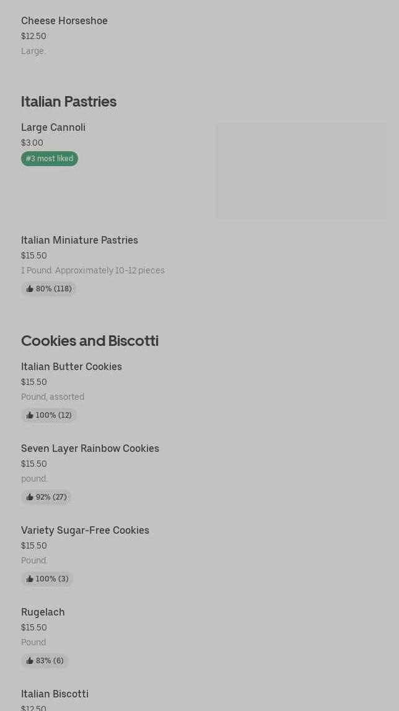Viewport: 399px width, 711px height.
Task: Click thumbs-up icon on Italian Butter Cookies
Action: pos(30,415)
